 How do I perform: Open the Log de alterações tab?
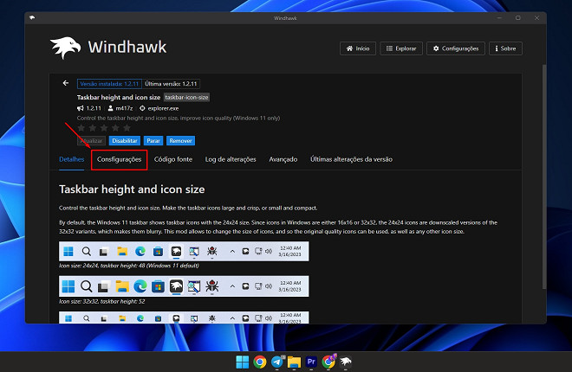tap(231, 159)
